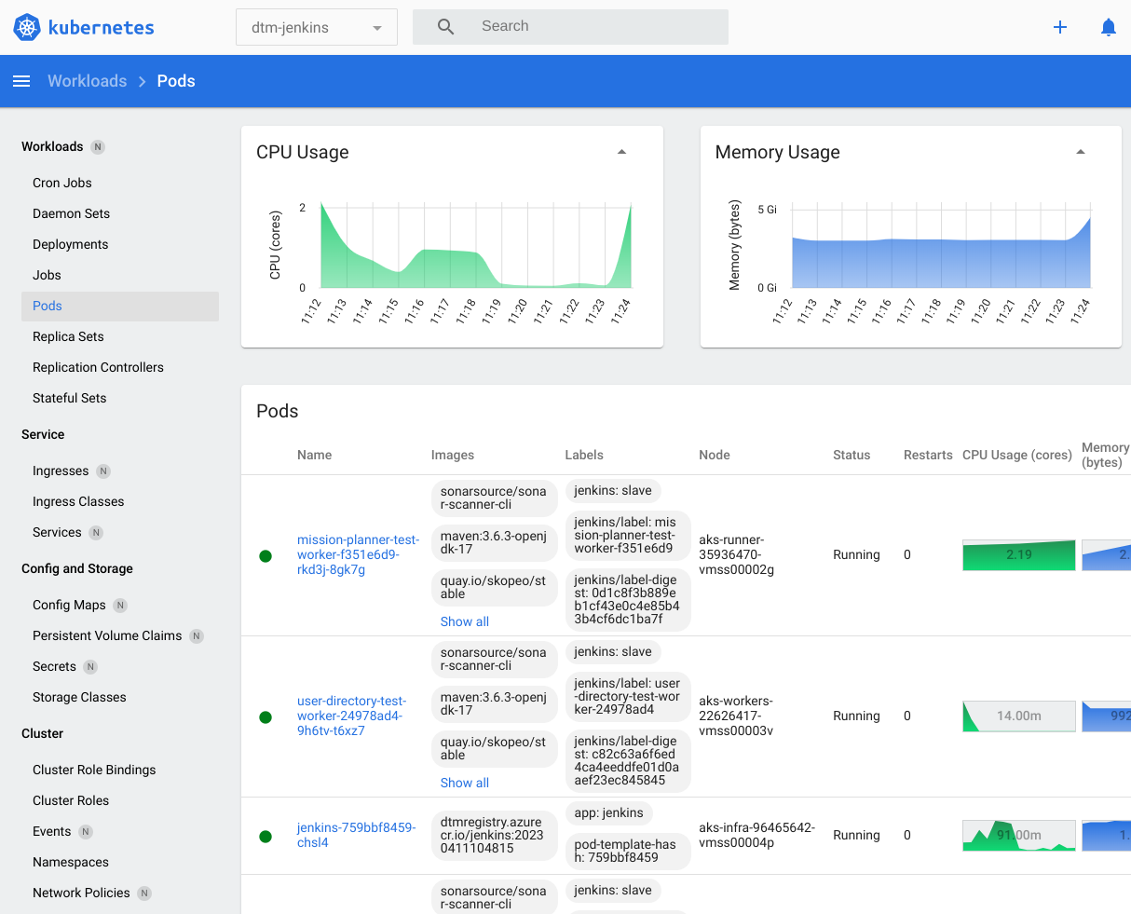This screenshot has width=1131, height=914.
Task: Open Services in sidebar
Action: point(57,532)
